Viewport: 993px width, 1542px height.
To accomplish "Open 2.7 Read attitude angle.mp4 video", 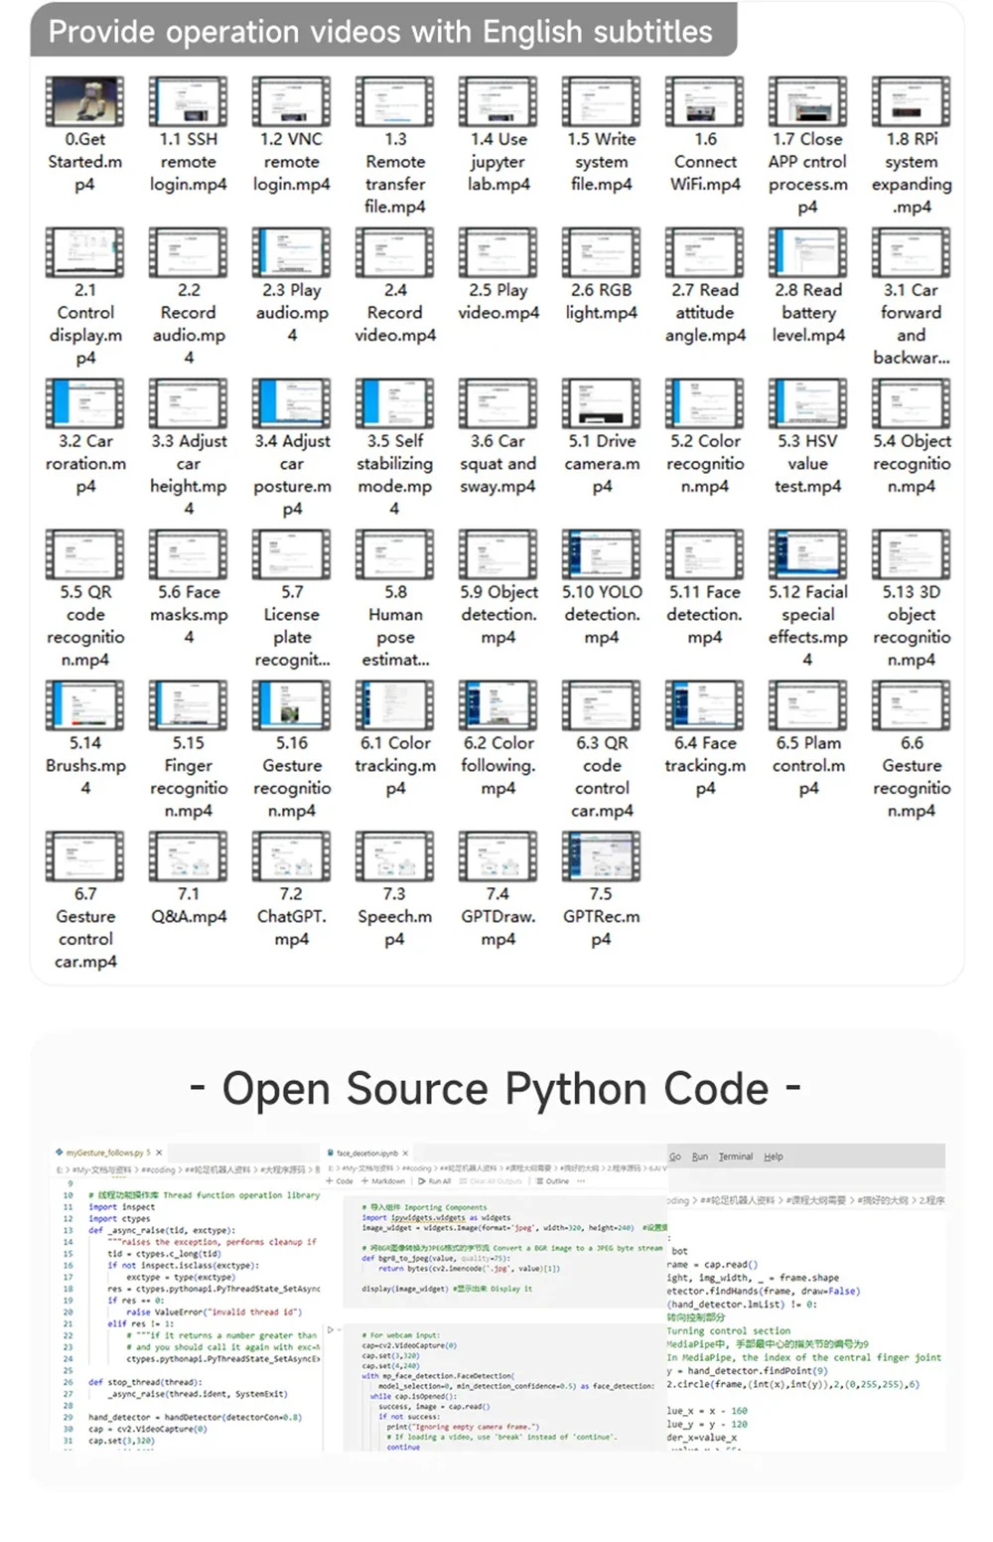I will point(705,252).
